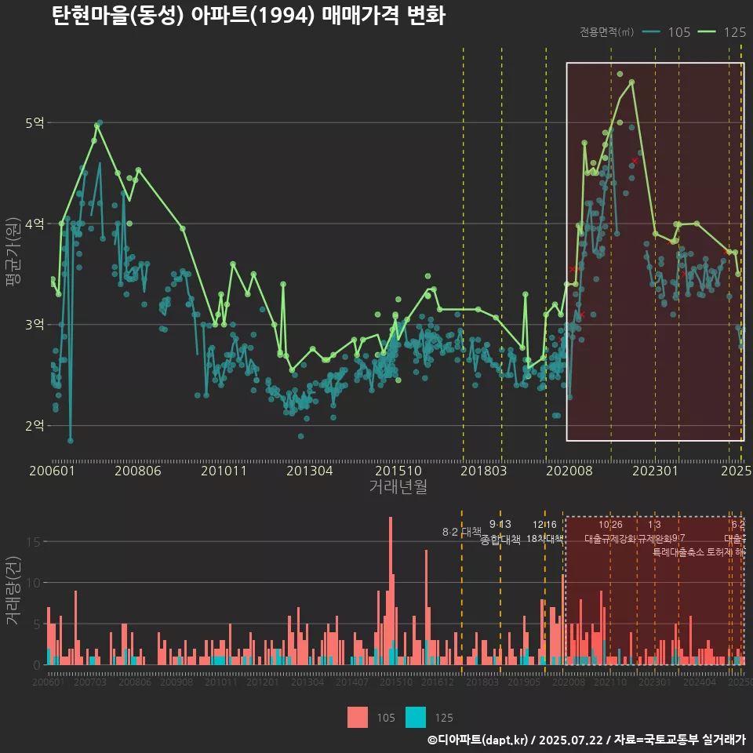Viewport: 753px width, 753px height.
Task: Click the chart title 탄현마을(동성) 아파트(1994) 매매가격 변화
Action: (x=249, y=16)
